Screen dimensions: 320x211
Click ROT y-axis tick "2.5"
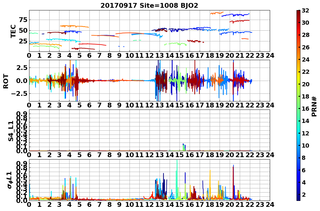(23, 68)
